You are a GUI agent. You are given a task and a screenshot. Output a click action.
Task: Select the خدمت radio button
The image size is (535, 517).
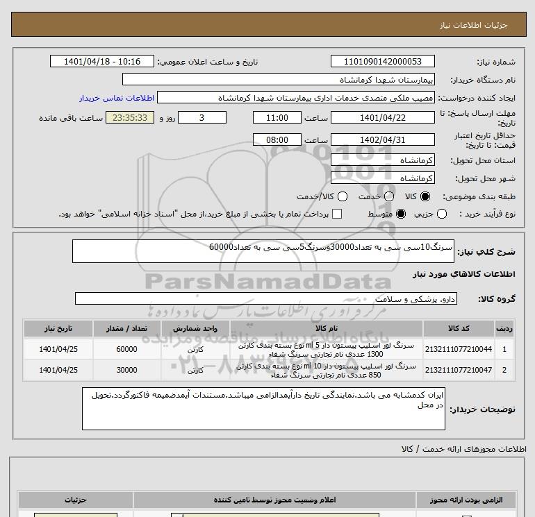click(389, 196)
